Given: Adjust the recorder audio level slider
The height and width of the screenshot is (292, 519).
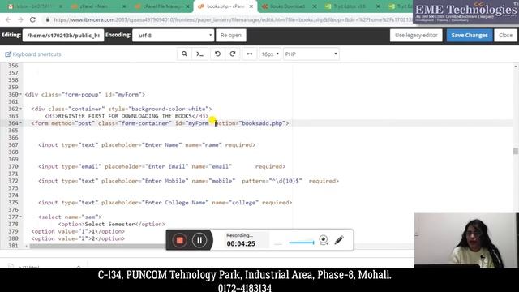Looking at the screenshot, I should pyautogui.click(x=301, y=243).
